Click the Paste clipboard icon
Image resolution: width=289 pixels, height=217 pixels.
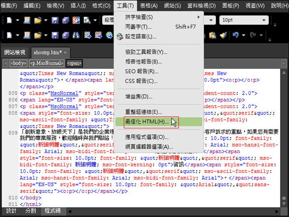coord(212,35)
